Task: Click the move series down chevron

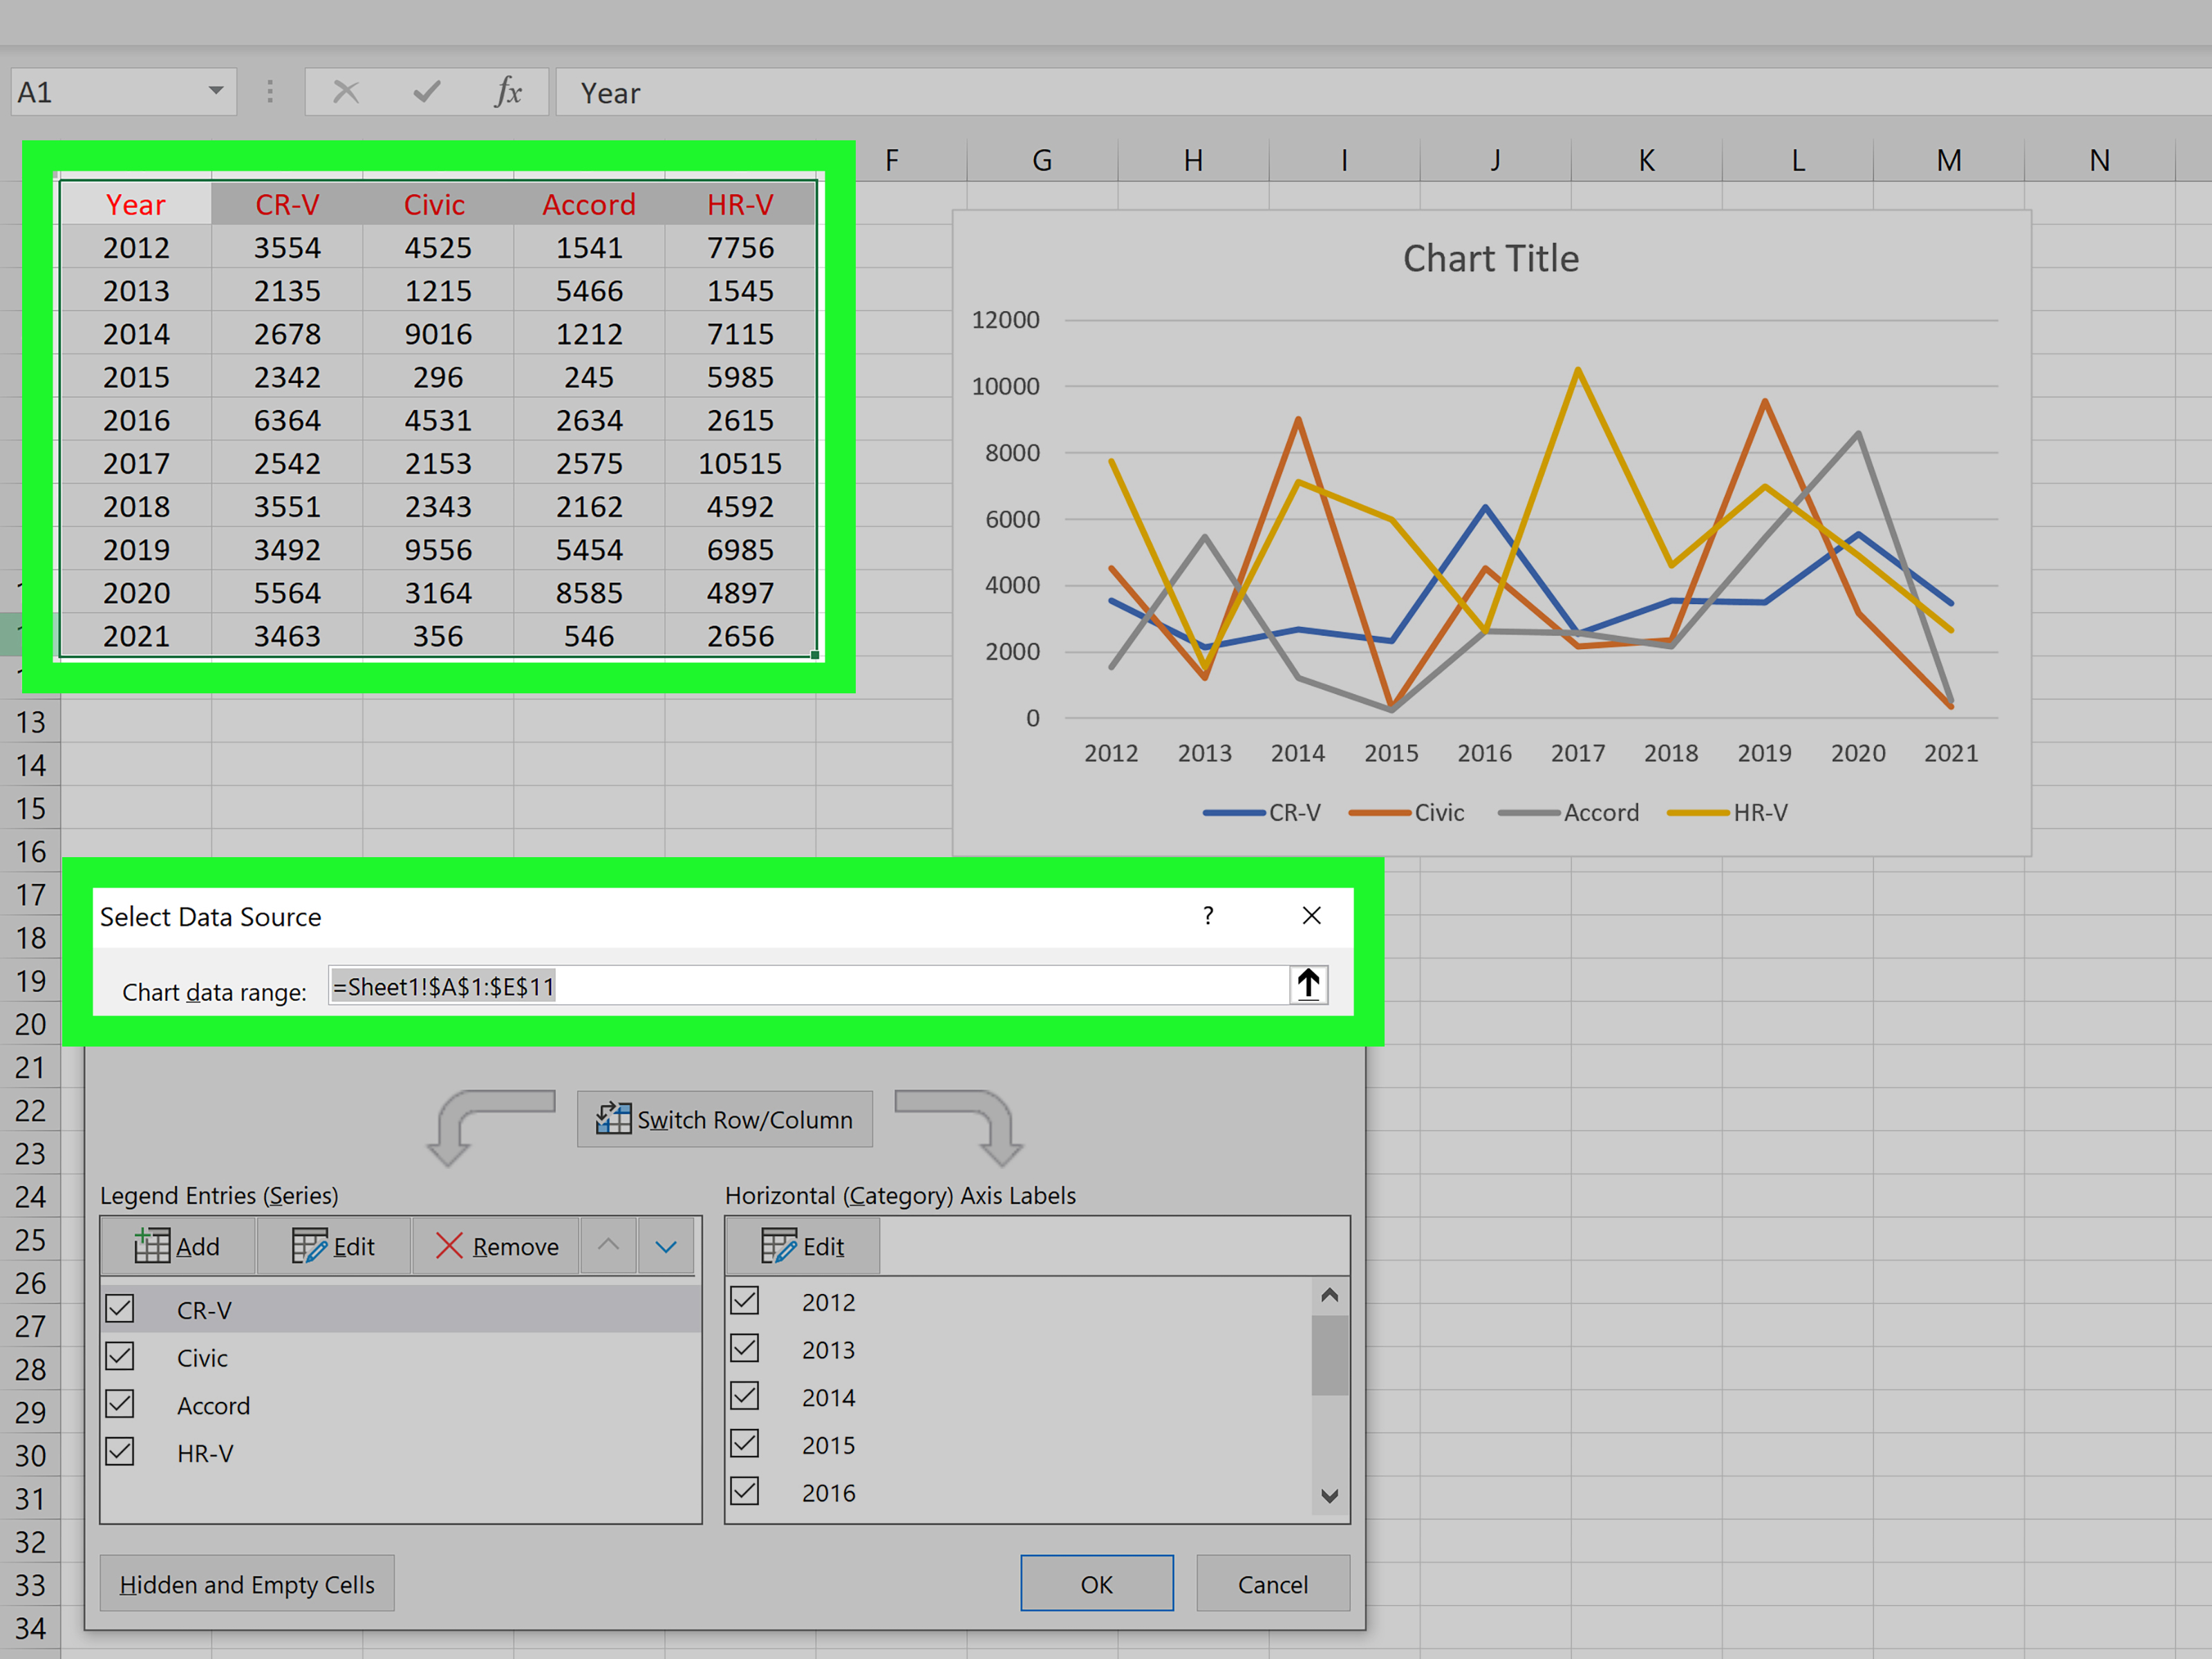Action: pos(665,1246)
